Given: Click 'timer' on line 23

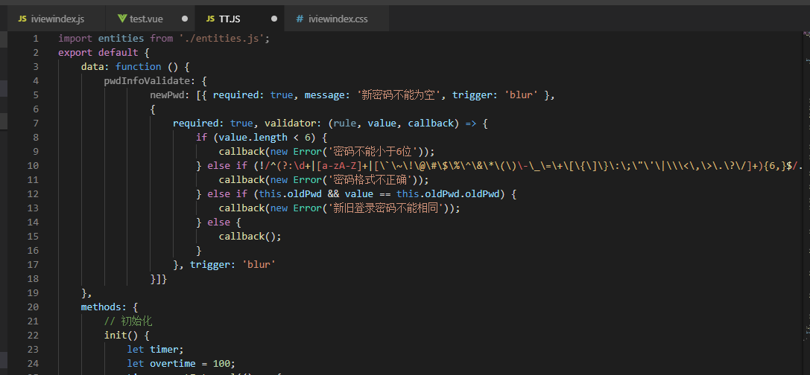Looking at the screenshot, I should click(x=164, y=349).
